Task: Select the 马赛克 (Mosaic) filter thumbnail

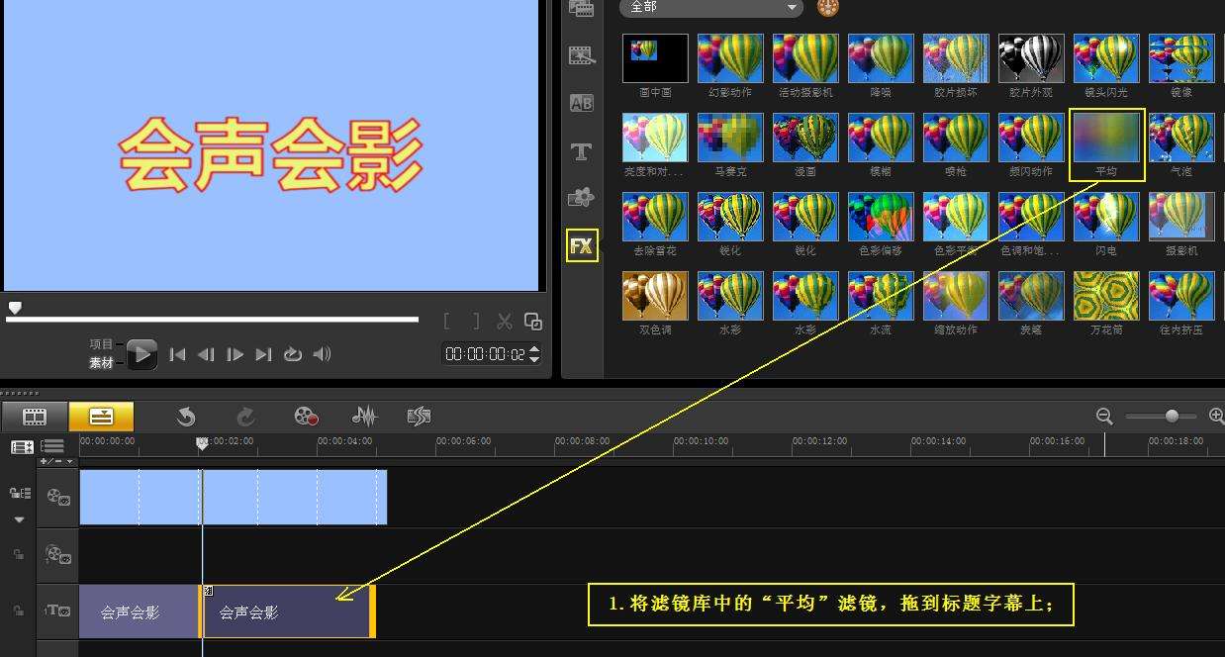Action: (x=730, y=138)
